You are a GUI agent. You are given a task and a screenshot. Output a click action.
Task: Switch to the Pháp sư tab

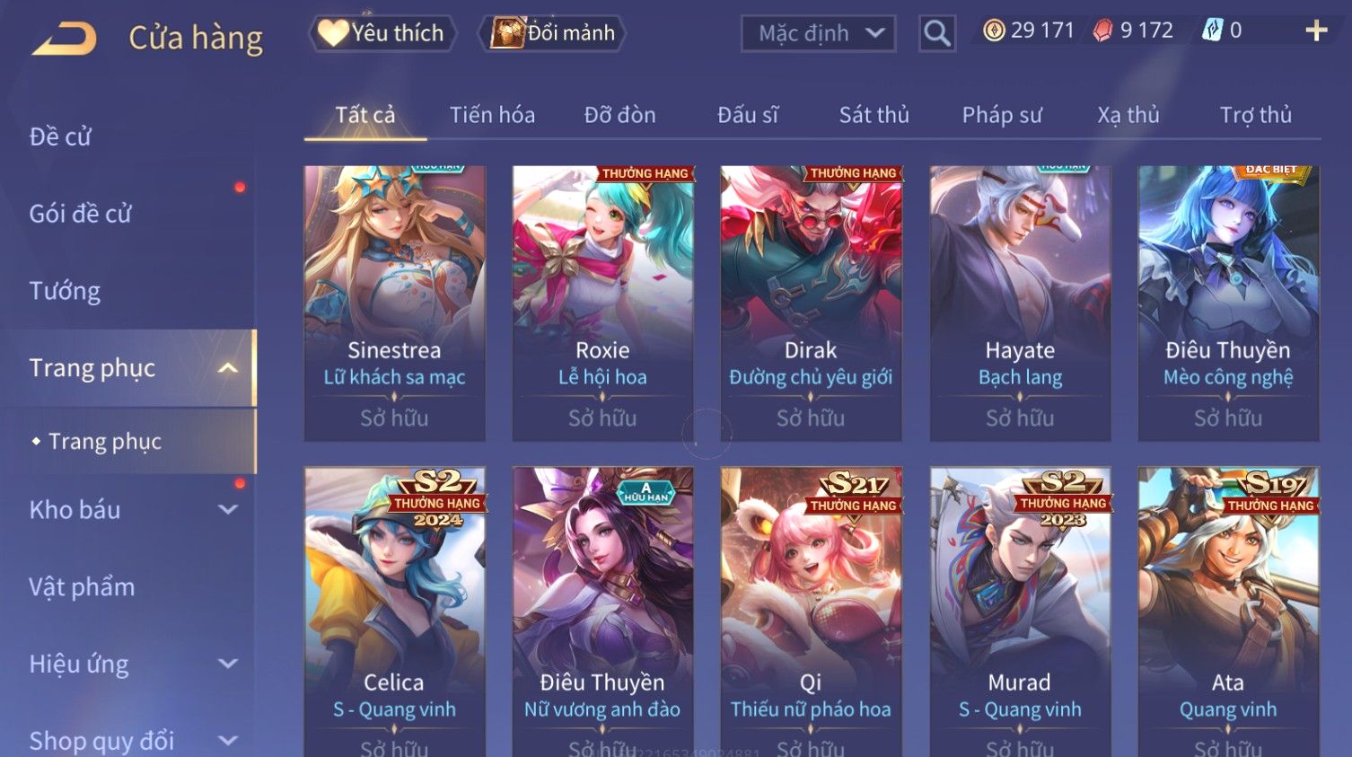1002,115
